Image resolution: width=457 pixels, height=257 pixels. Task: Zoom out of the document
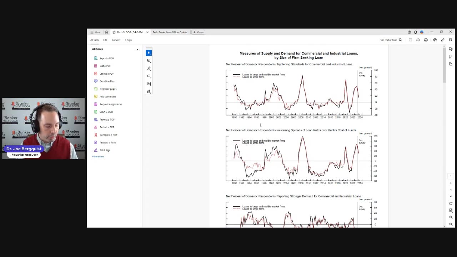(x=451, y=224)
